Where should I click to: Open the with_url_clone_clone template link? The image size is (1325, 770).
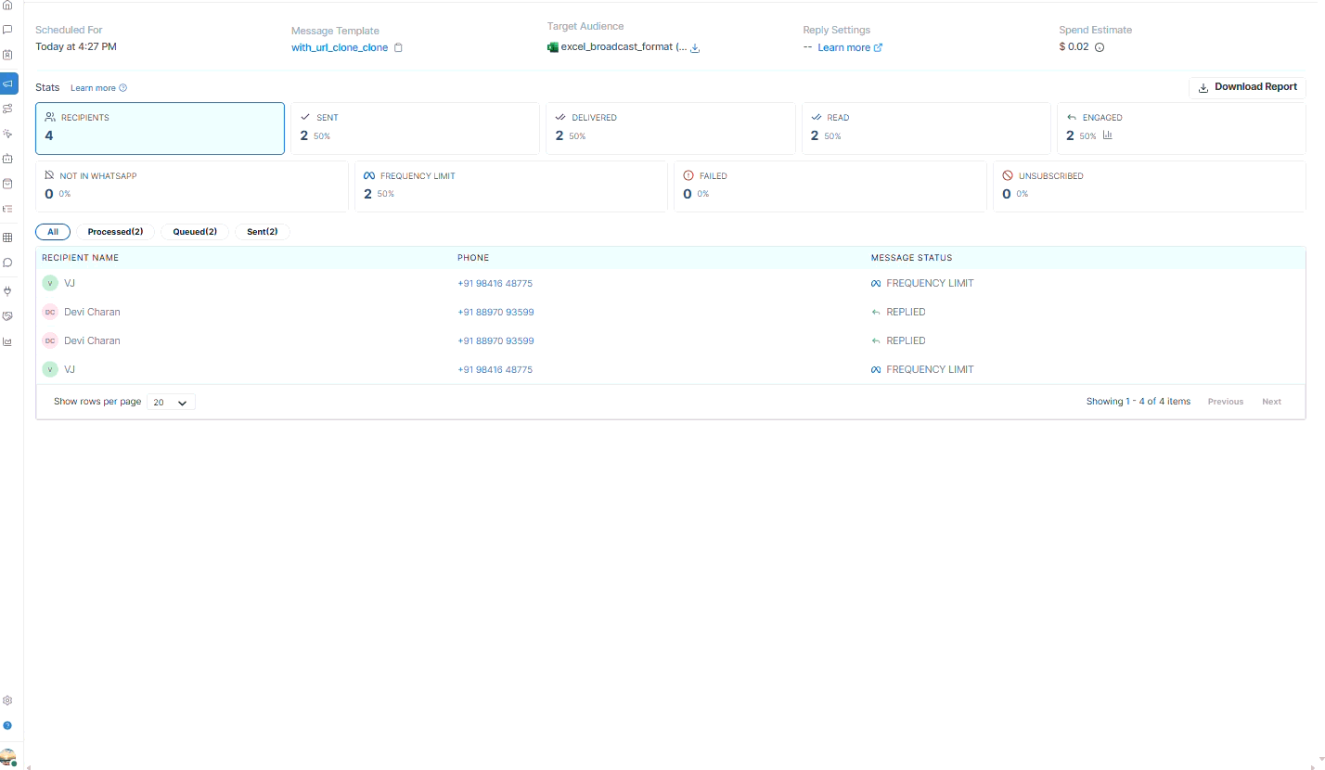(x=340, y=47)
